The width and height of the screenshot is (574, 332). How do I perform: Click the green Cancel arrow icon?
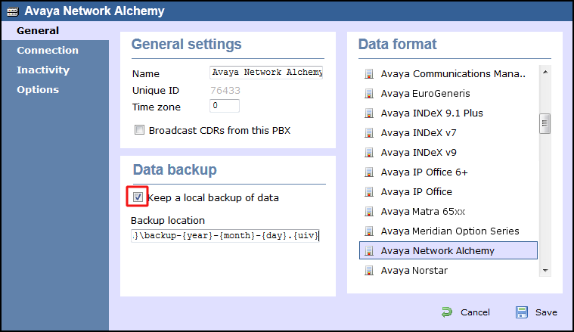pyautogui.click(x=447, y=312)
